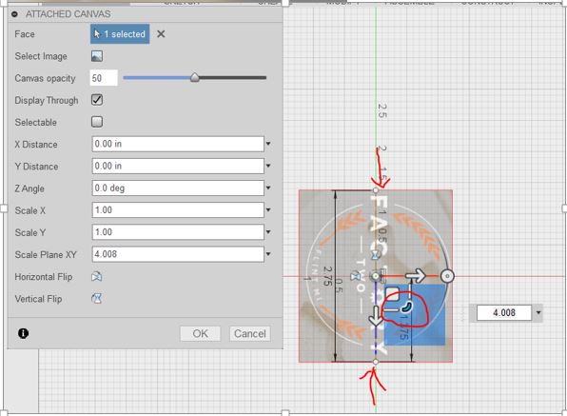
Task: Uncheck the Display Through checkbox
Action: 97,100
